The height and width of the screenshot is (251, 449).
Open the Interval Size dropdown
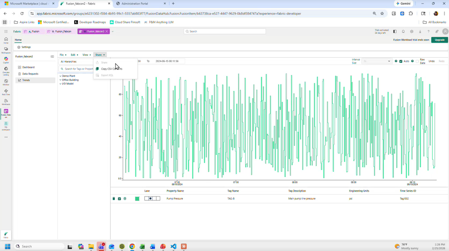pos(376,61)
